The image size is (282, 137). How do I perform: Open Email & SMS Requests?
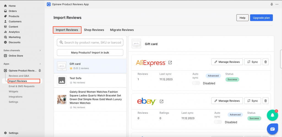21,86
